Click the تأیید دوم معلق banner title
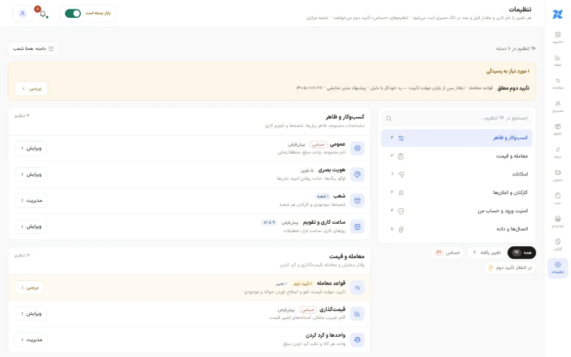571x357 pixels. 513,88
